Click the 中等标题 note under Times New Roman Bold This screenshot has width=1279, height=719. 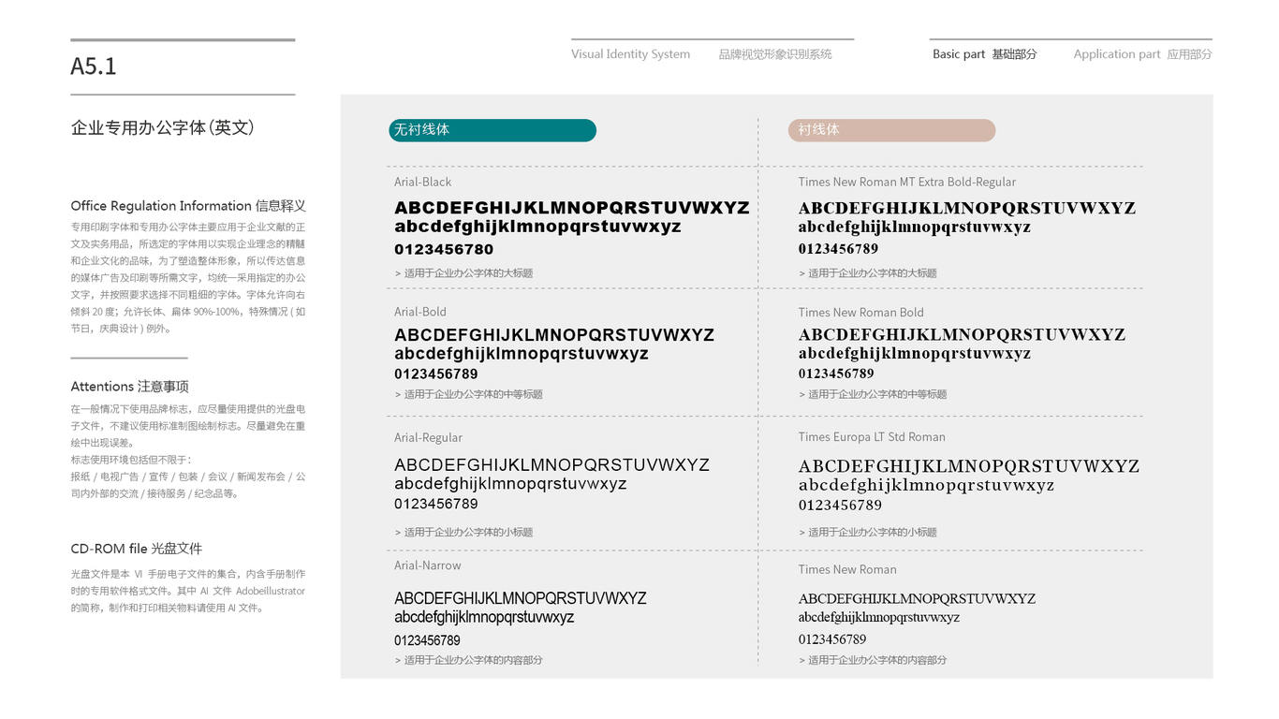tap(873, 394)
